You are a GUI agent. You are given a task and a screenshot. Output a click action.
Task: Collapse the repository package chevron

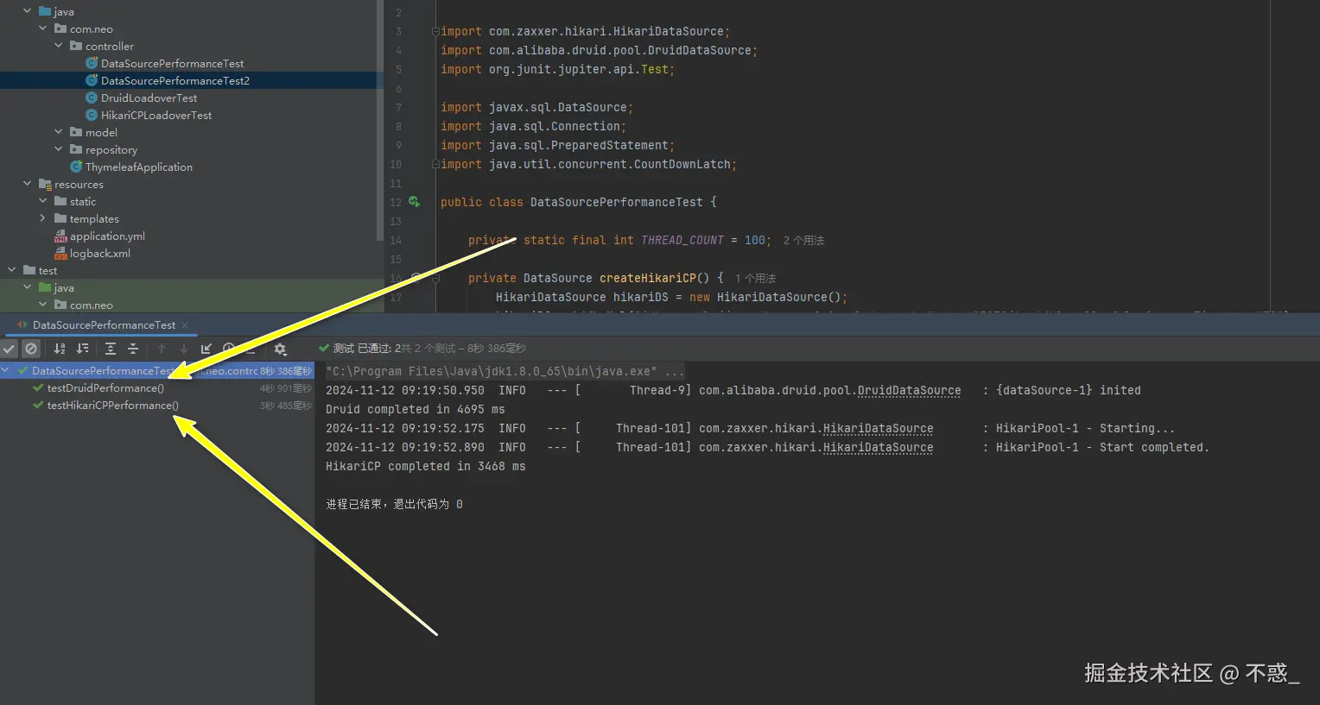(x=59, y=149)
